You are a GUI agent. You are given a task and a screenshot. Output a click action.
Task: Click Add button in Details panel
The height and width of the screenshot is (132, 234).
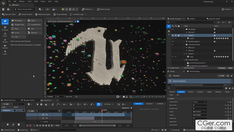[221, 76]
